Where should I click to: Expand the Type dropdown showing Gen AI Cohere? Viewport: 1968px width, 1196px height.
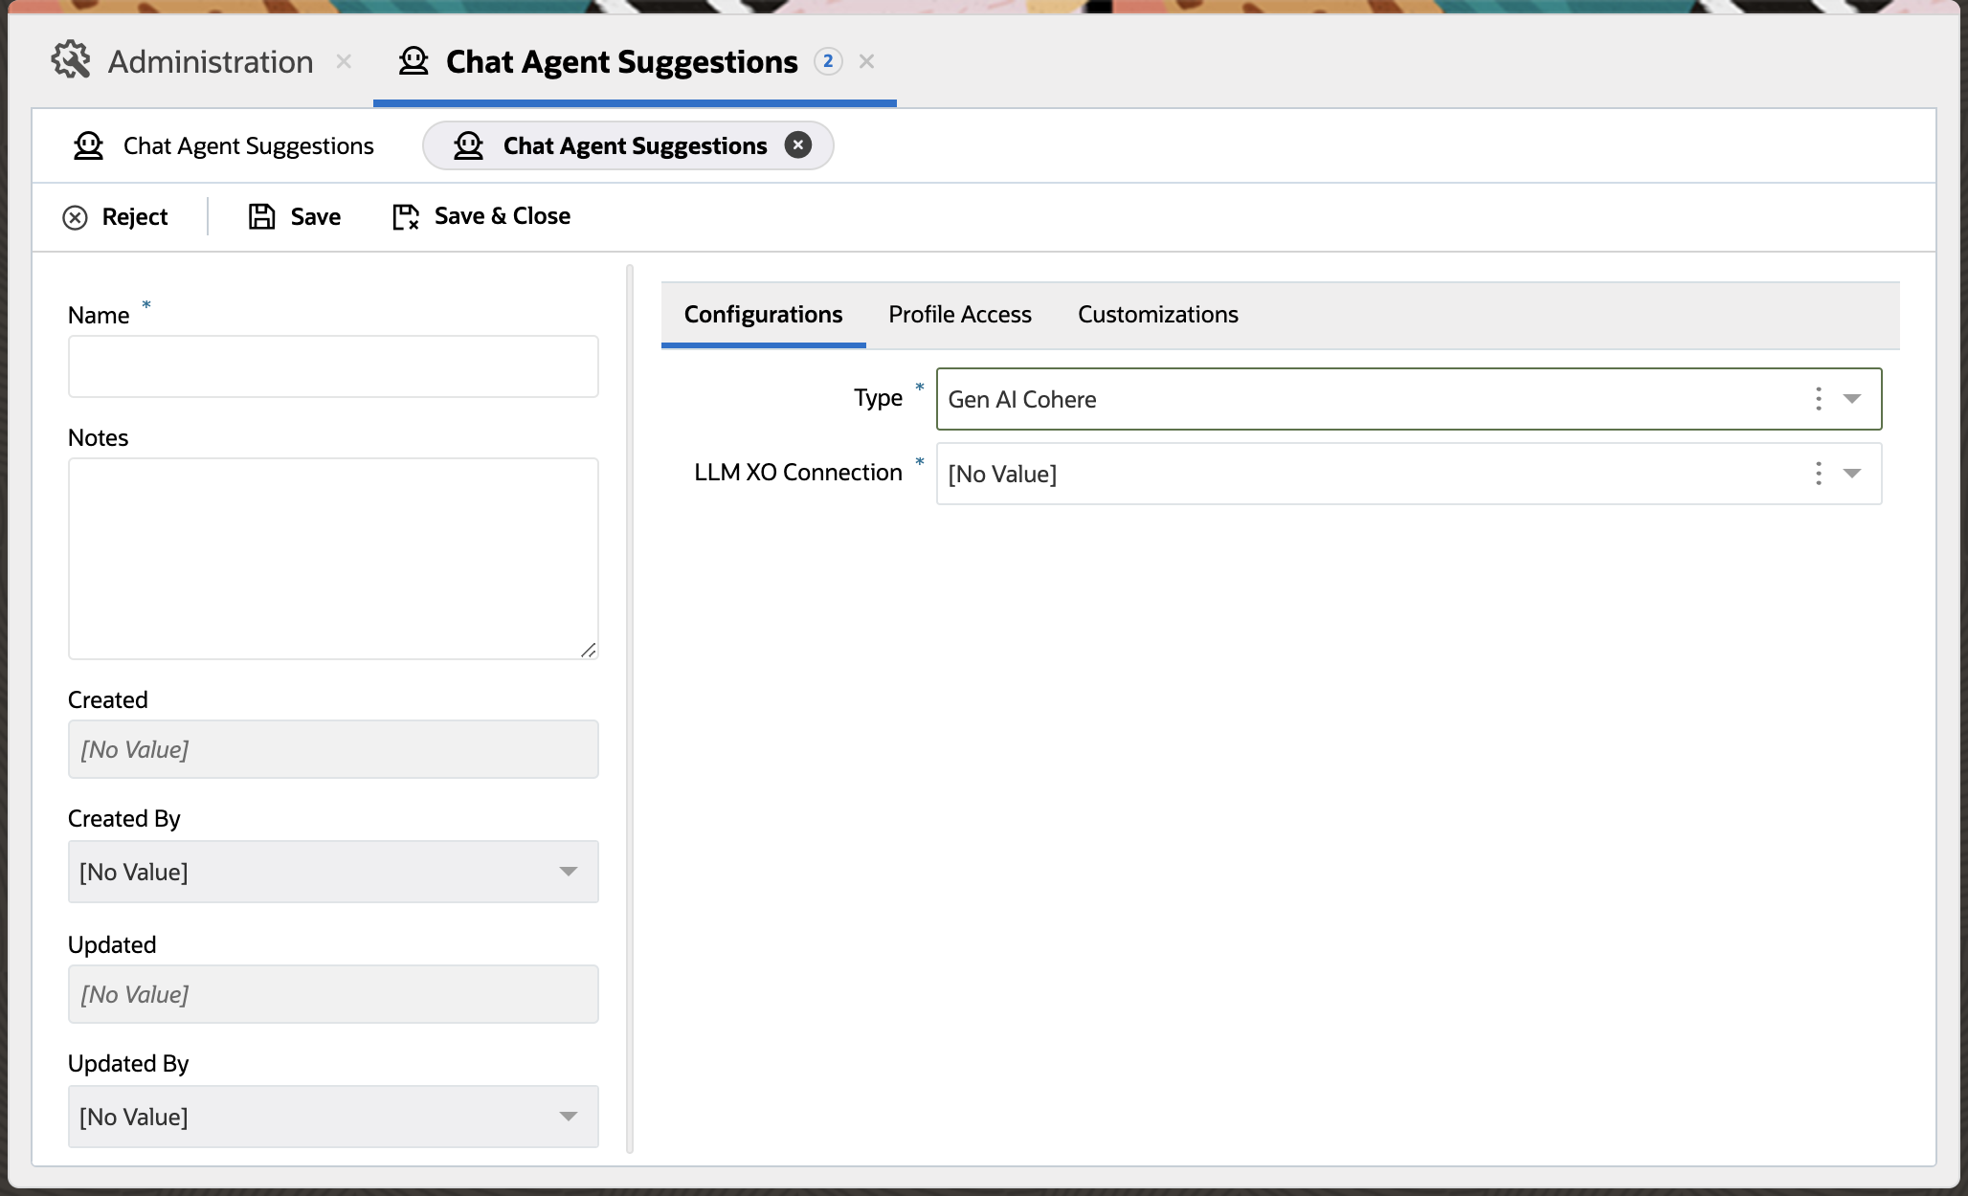pyautogui.click(x=1853, y=399)
